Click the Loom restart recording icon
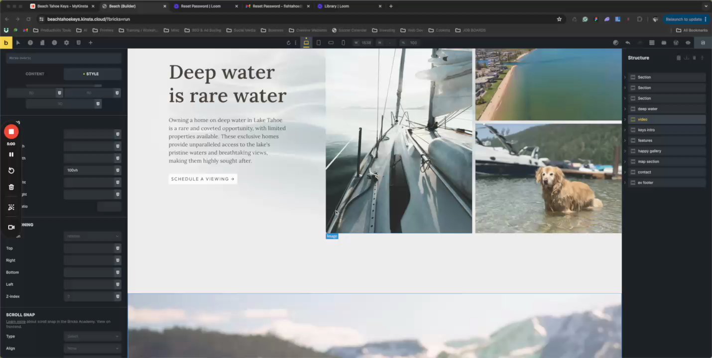The width and height of the screenshot is (712, 358). pos(11,171)
